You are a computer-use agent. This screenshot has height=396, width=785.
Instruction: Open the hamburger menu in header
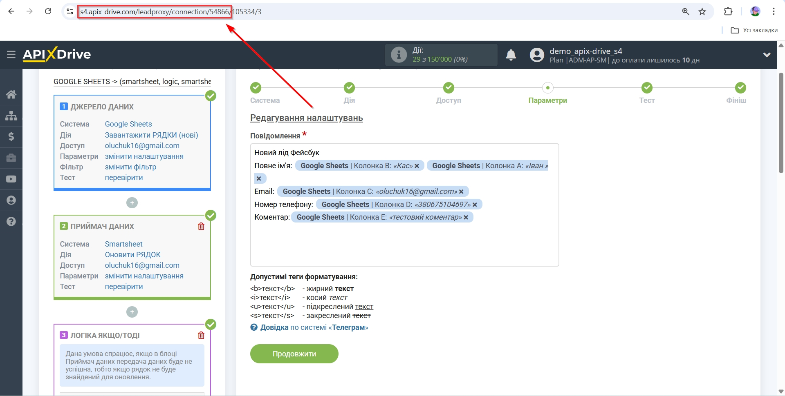(x=11, y=54)
